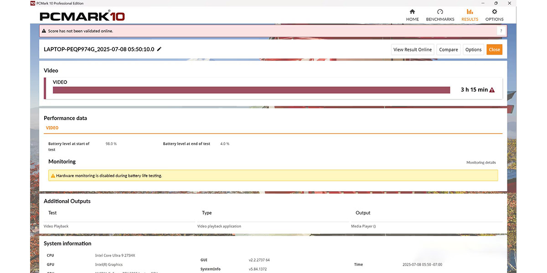Image resolution: width=547 pixels, height=273 pixels.
Task: Click the Output column header
Action: 363,213
